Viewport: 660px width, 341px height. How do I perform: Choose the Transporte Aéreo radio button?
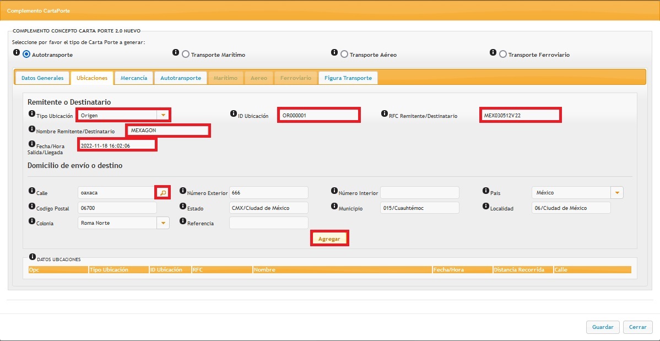pos(344,54)
